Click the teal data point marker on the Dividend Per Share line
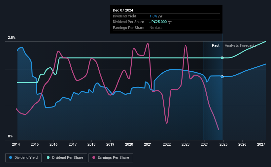The width and height of the screenshot is (271, 167). [x=222, y=58]
